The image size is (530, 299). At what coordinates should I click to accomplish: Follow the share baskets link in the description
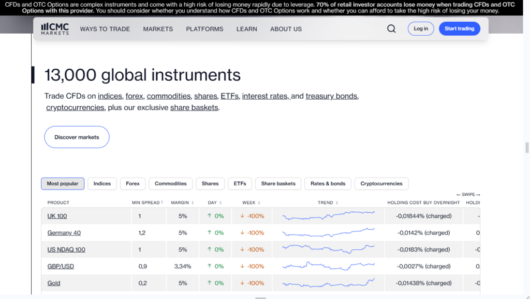pyautogui.click(x=194, y=107)
